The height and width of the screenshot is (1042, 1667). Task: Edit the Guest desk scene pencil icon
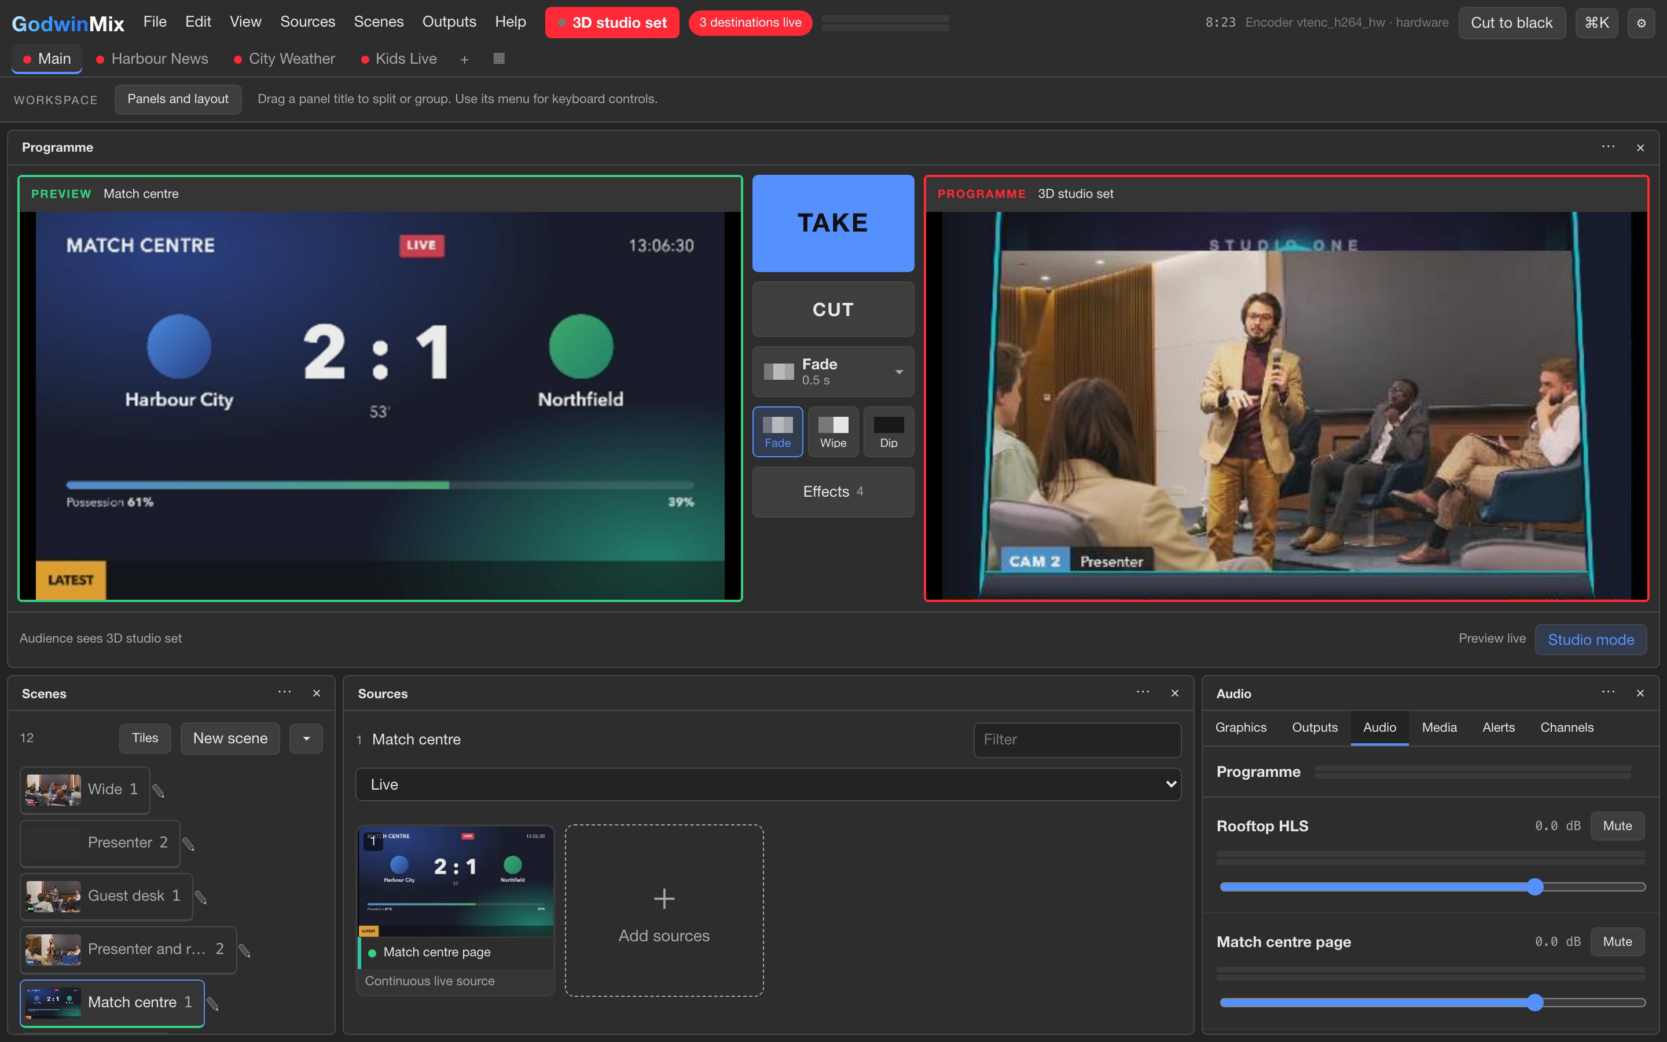[201, 897]
